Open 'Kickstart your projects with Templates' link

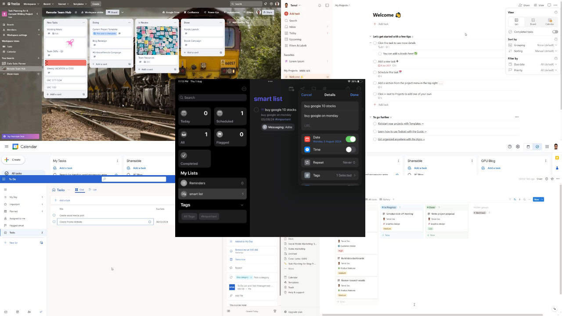400,124
